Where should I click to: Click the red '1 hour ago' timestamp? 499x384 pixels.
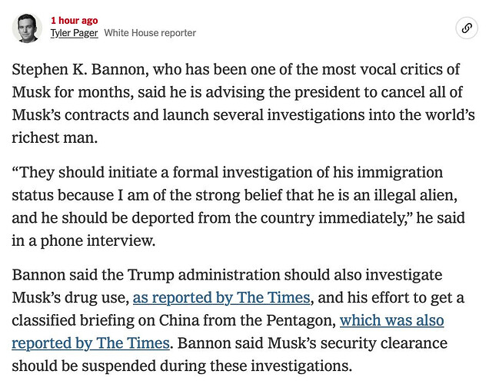74,20
